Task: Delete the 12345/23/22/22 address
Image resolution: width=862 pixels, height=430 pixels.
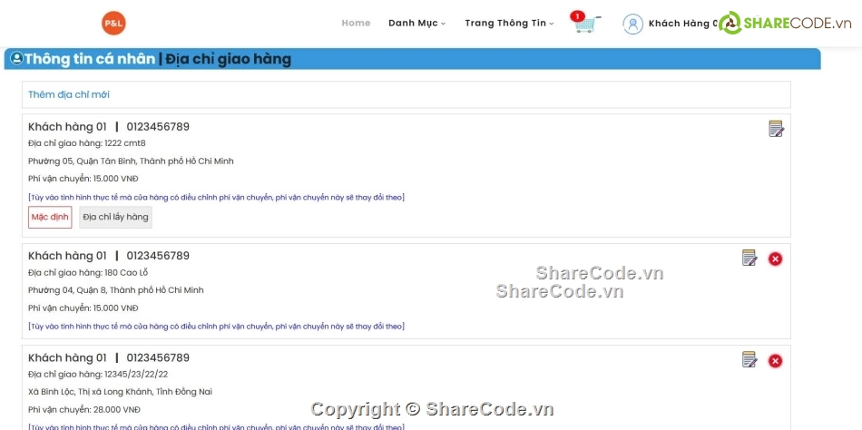Action: (x=775, y=361)
